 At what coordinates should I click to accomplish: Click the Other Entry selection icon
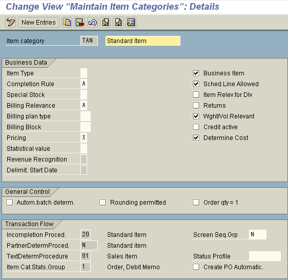point(131,23)
